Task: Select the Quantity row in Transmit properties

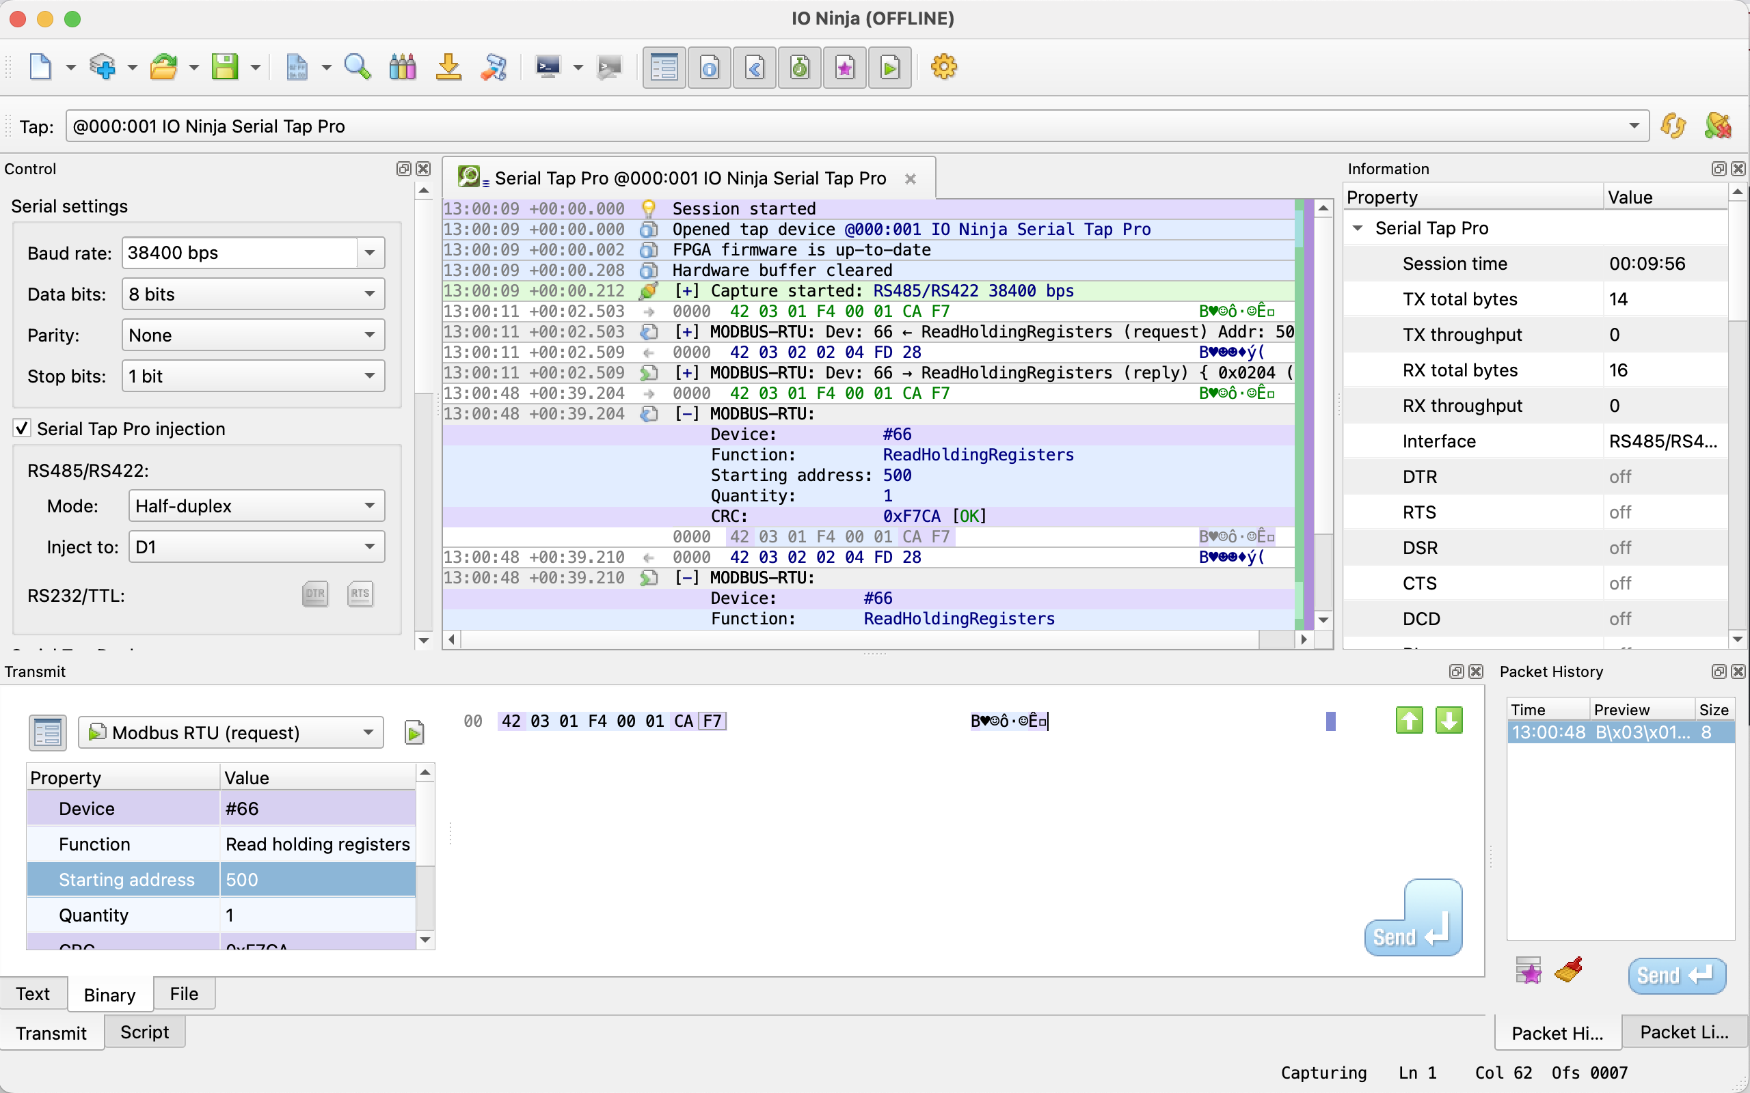Action: 221,915
